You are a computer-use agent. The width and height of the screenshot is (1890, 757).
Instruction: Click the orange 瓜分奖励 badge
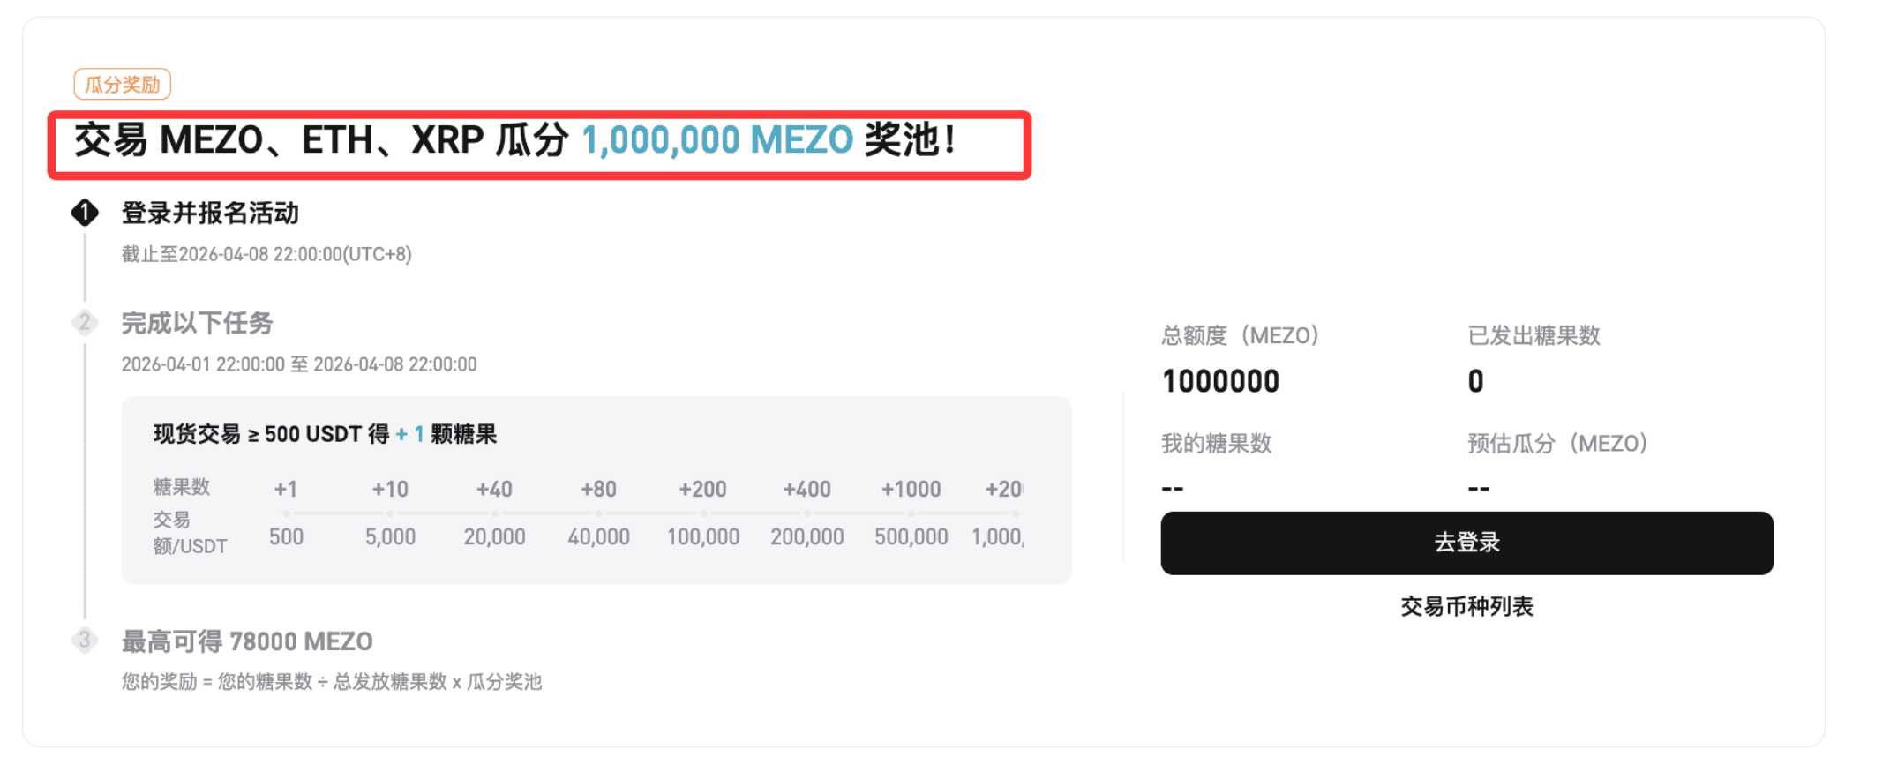(121, 82)
